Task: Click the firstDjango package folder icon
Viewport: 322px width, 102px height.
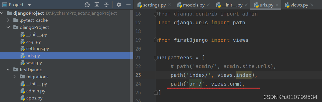Action: [x=16, y=70]
